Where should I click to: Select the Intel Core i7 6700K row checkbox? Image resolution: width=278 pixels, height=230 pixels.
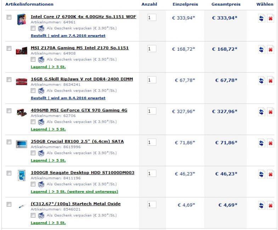[9, 17]
